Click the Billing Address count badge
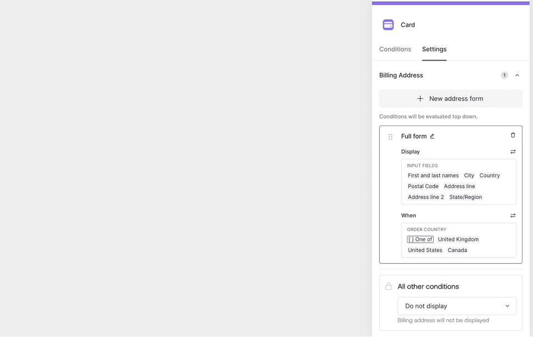The height and width of the screenshot is (337, 533). pyautogui.click(x=504, y=76)
